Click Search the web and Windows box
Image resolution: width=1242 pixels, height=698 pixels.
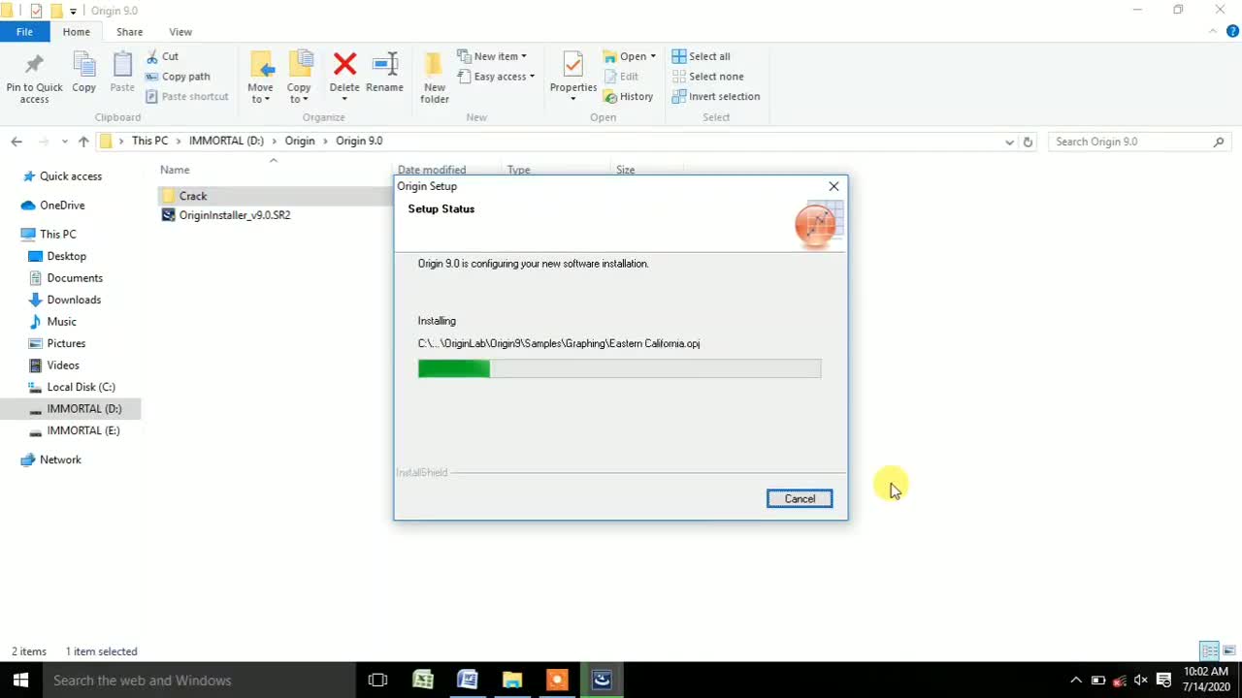click(x=199, y=681)
